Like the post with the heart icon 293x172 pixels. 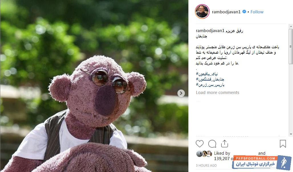coord(200,144)
